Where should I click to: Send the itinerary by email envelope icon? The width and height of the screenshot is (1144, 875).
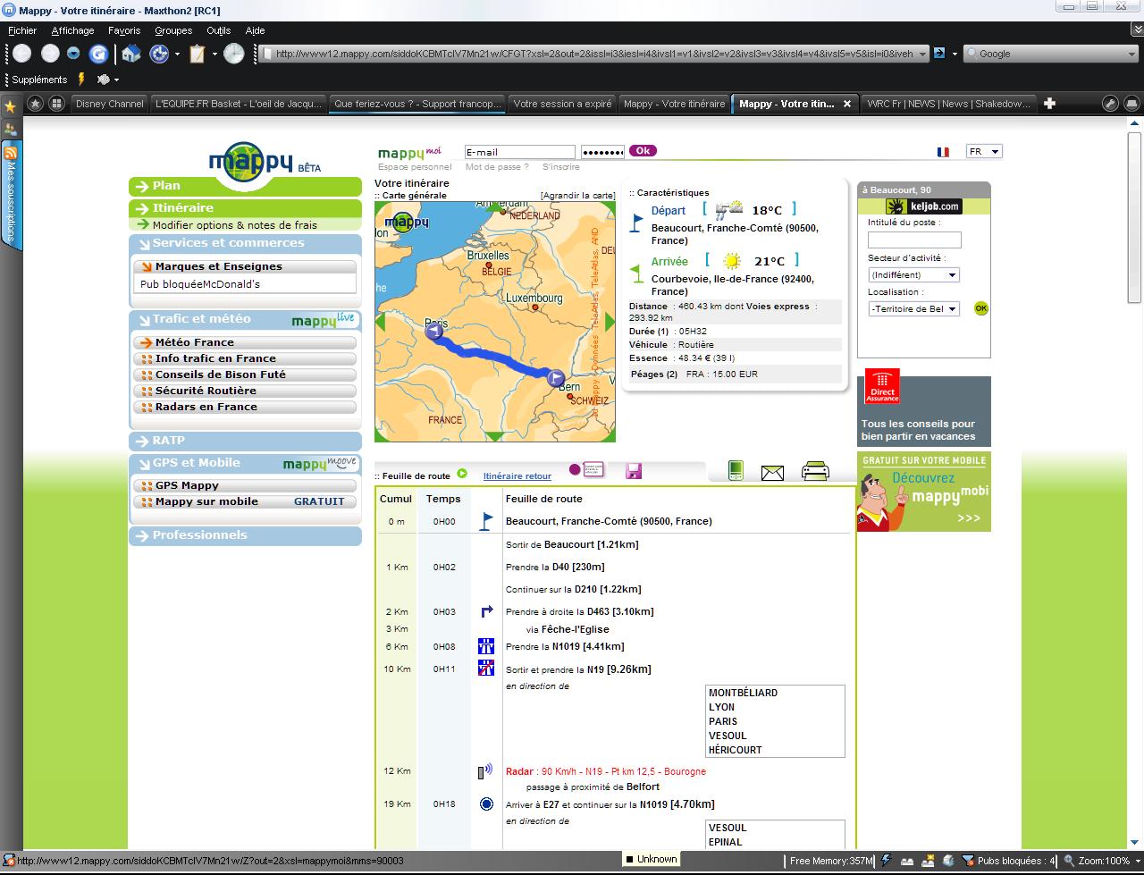772,473
